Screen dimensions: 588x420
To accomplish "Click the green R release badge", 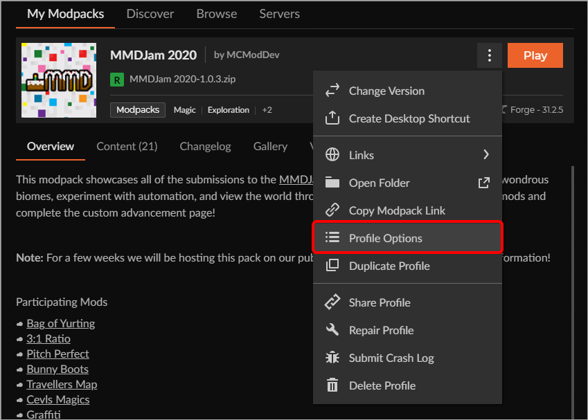I will pyautogui.click(x=117, y=80).
